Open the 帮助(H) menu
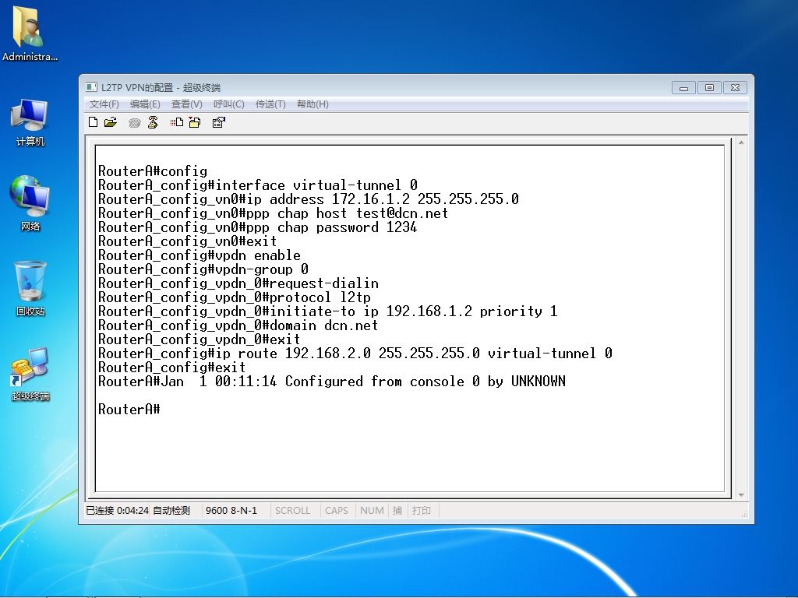This screenshot has width=798, height=598. (312, 104)
